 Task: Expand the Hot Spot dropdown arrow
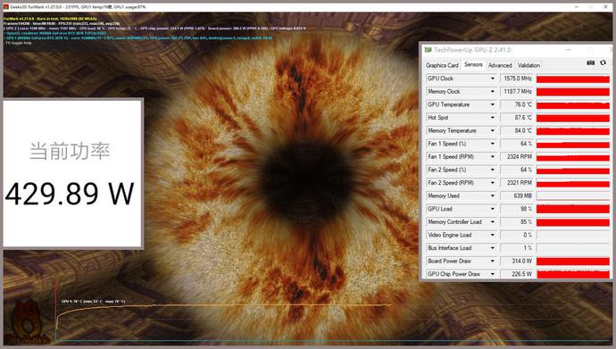(x=492, y=118)
